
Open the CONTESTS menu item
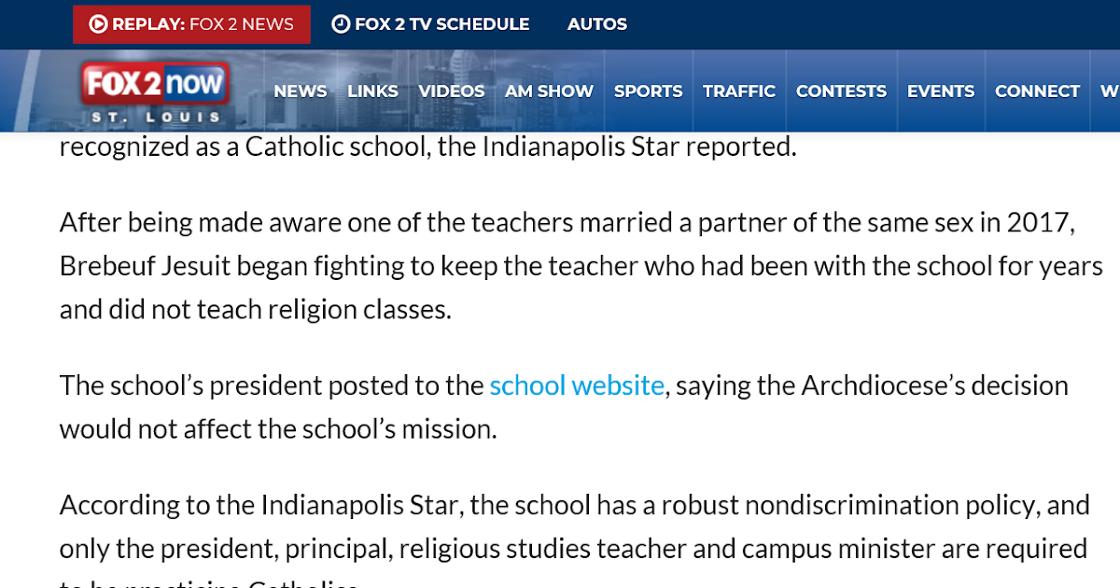[841, 91]
